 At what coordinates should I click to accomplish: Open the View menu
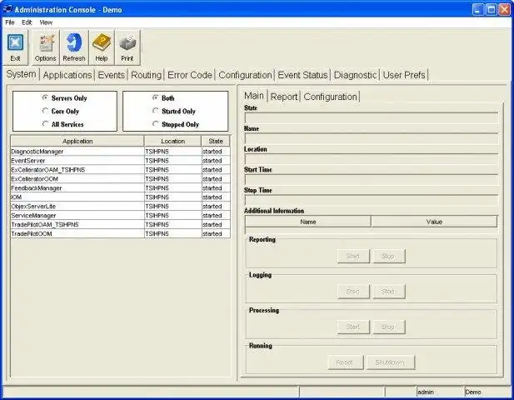coord(46,22)
